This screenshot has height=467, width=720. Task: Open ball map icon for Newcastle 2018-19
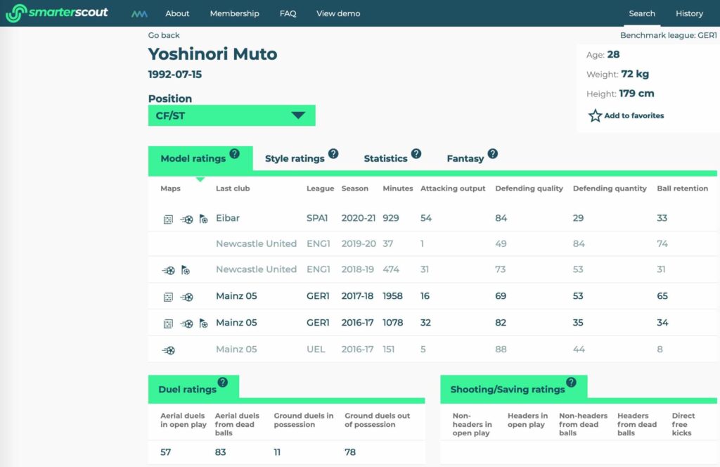click(169, 271)
